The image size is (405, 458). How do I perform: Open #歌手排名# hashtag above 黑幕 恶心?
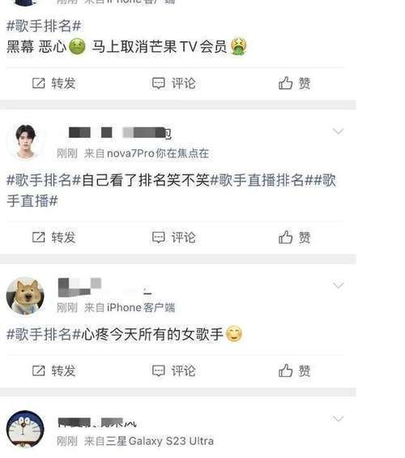pos(44,26)
